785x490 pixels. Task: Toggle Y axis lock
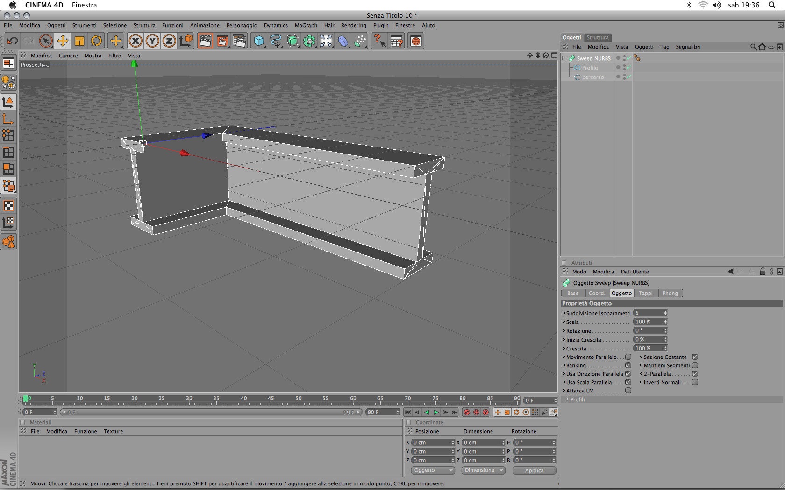click(x=152, y=41)
